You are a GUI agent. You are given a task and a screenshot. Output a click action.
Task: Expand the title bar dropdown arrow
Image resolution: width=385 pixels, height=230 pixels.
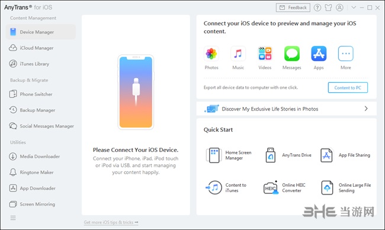click(x=354, y=7)
